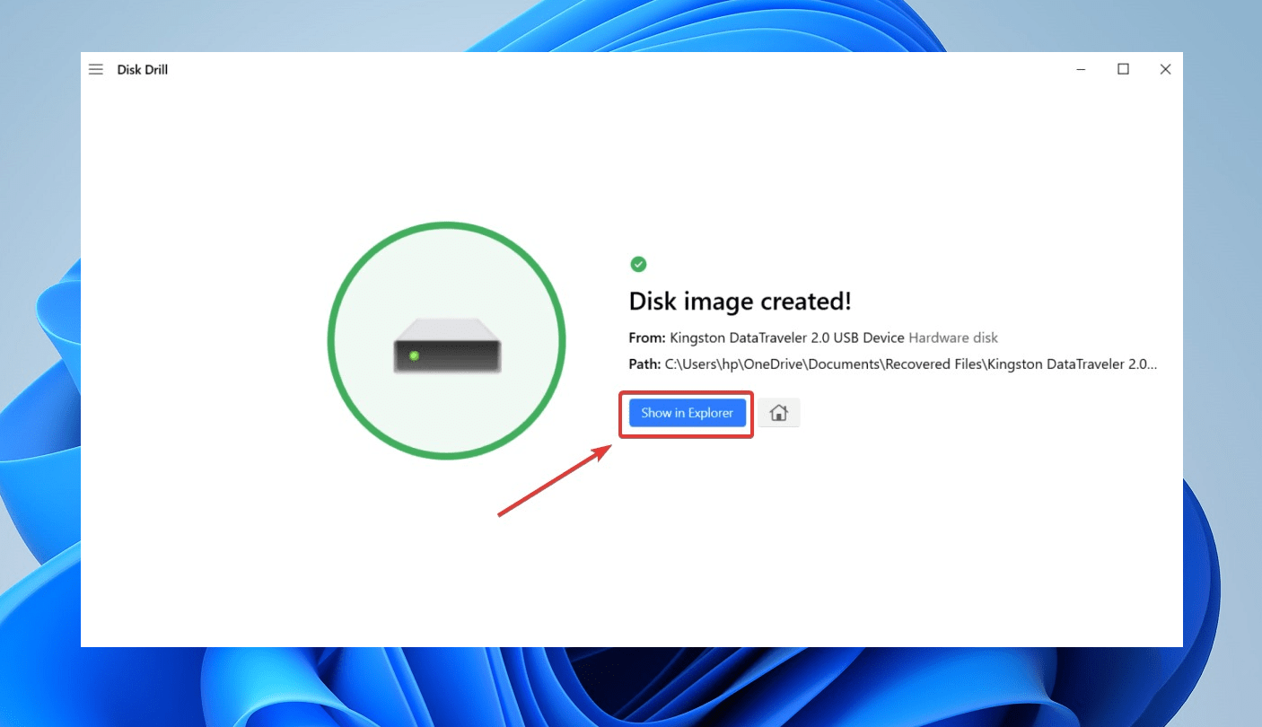Click the Disk Drill window title

[143, 69]
